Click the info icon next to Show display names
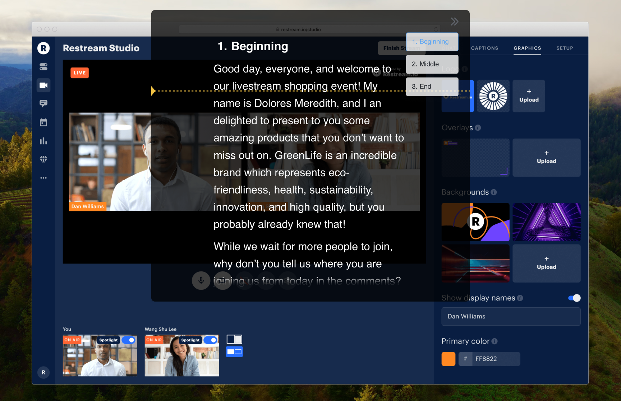This screenshot has width=621, height=401. tap(520, 298)
